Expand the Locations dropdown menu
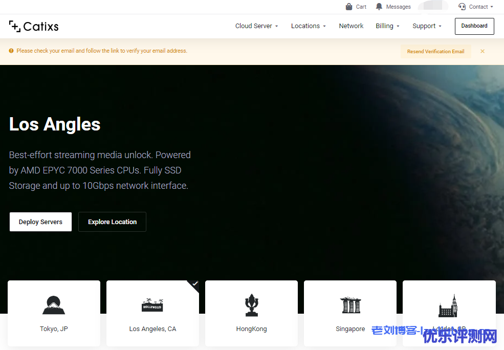Screen dimensions: 504x350 click(x=308, y=26)
